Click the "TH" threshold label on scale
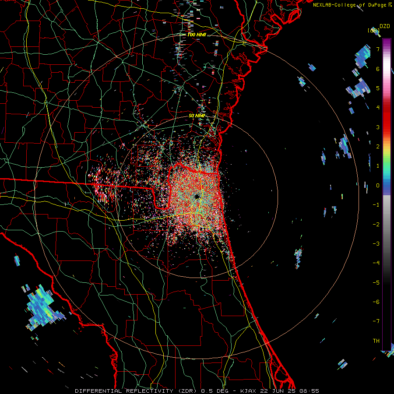 [376, 341]
